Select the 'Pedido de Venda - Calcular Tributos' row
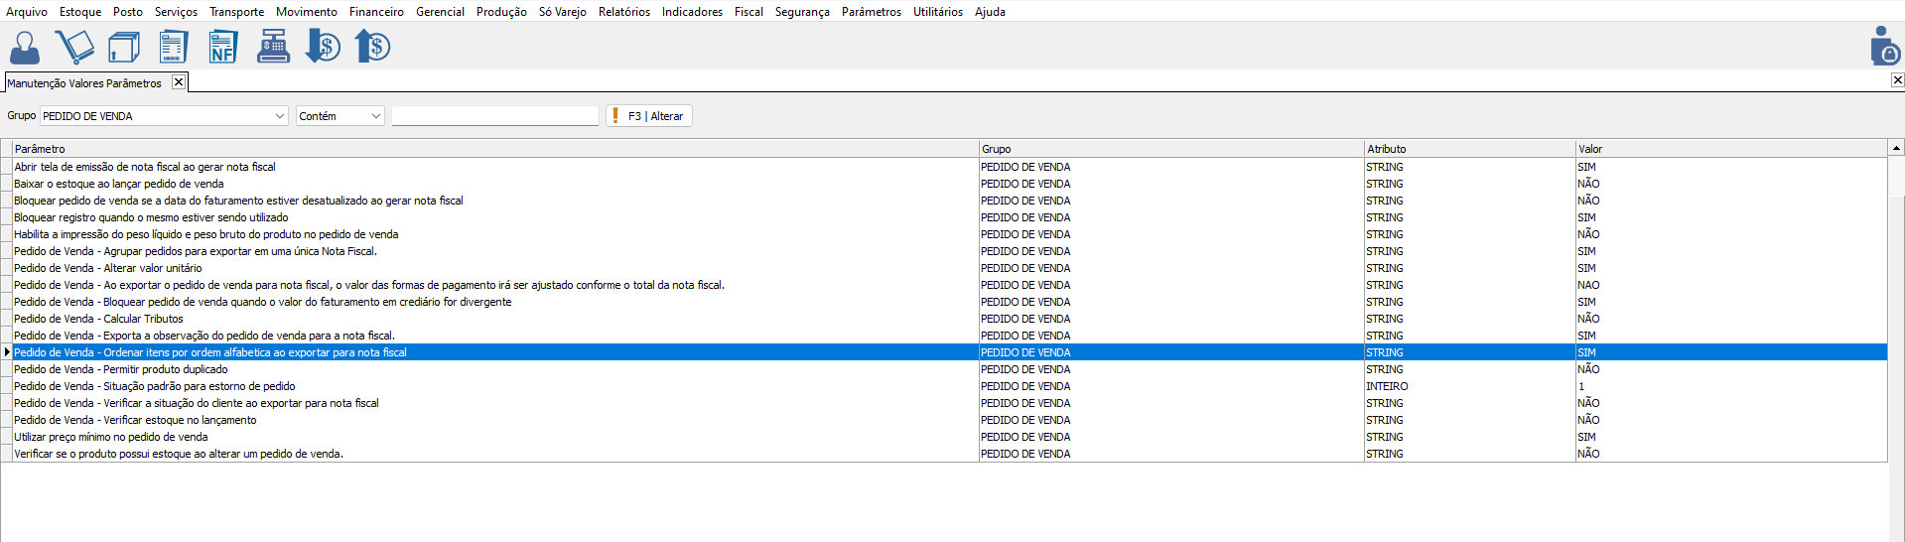The width and height of the screenshot is (1905, 542). click(99, 319)
